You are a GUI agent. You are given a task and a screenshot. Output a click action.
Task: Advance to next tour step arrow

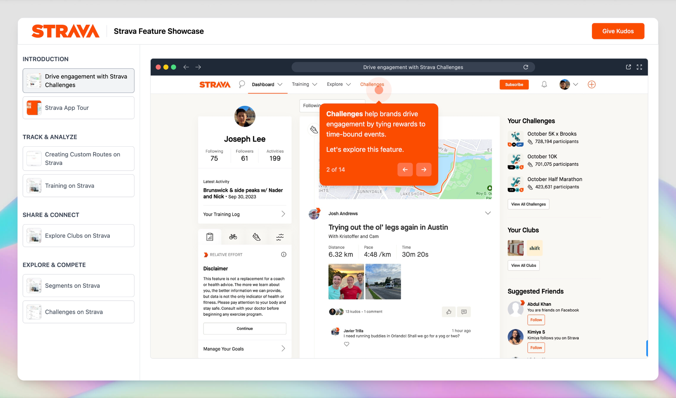pyautogui.click(x=424, y=170)
